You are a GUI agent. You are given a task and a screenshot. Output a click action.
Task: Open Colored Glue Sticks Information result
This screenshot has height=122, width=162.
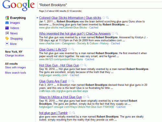70,18
